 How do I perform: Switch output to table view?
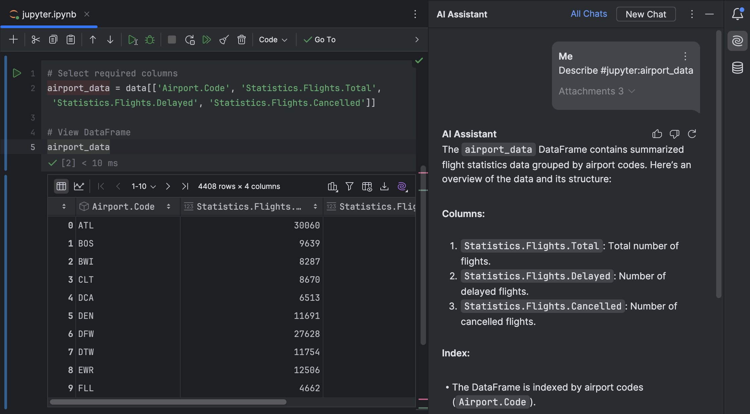(61, 186)
